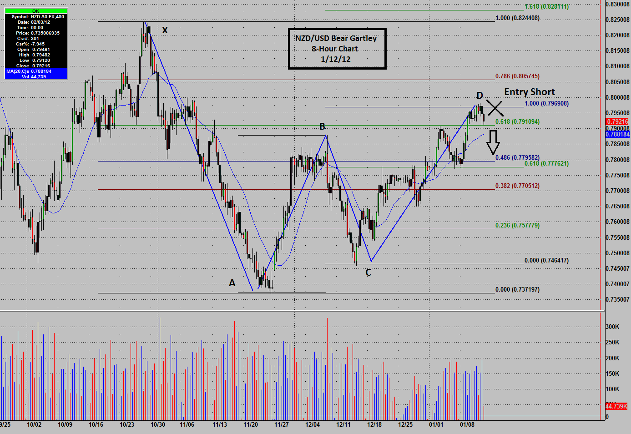Select the point C swing-low label
The height and width of the screenshot is (434, 631).
368,273
